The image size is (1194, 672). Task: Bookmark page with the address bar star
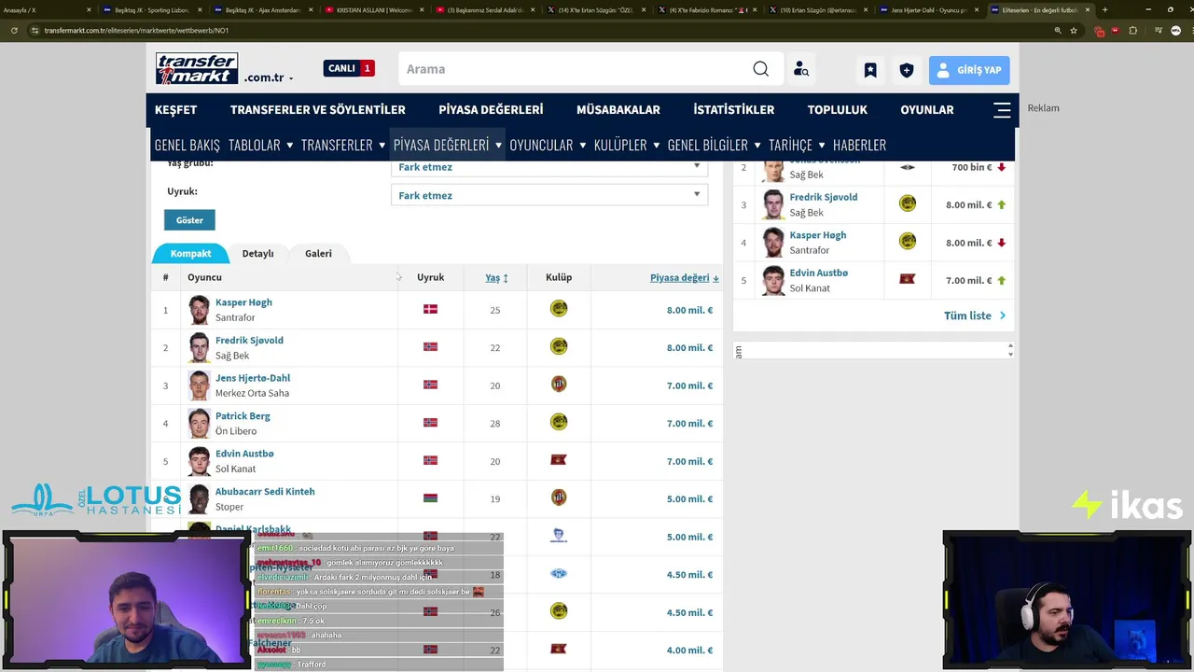[x=1074, y=30]
